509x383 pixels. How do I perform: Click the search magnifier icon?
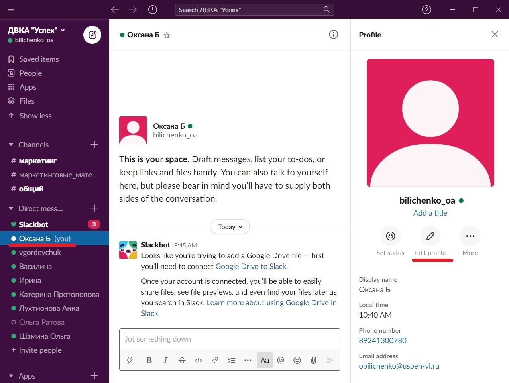click(x=327, y=10)
